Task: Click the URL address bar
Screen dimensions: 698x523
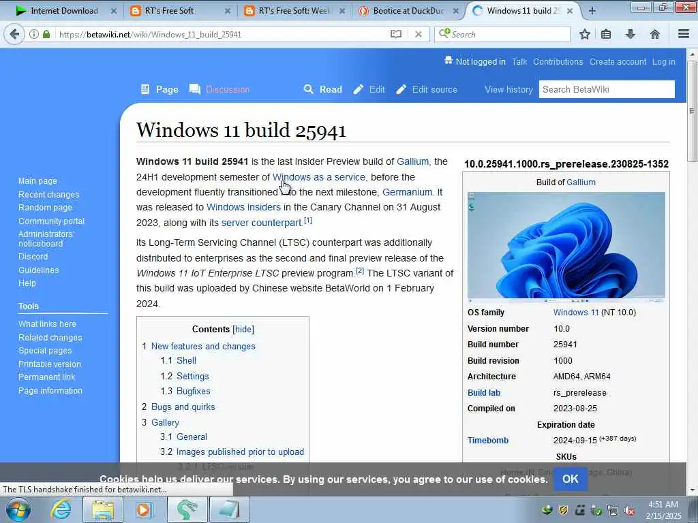Action: (223, 34)
